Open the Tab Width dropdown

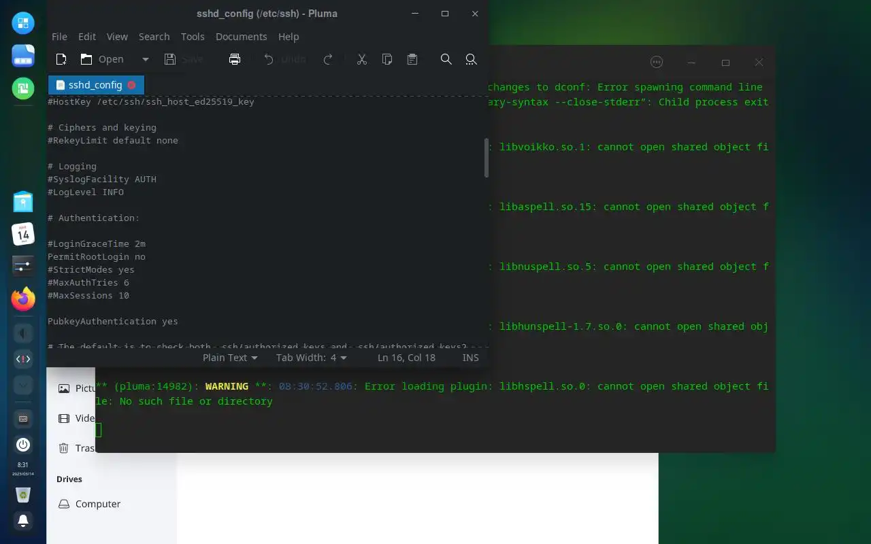click(x=312, y=358)
